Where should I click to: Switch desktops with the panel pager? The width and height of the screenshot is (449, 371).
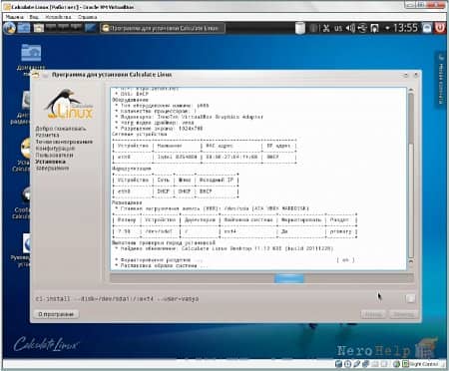(x=64, y=28)
